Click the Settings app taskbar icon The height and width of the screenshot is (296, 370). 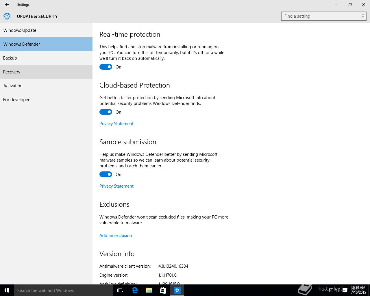tap(177, 290)
